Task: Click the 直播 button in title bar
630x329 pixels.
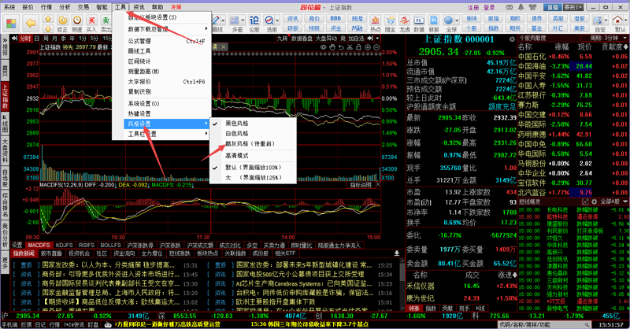Action: [x=553, y=7]
